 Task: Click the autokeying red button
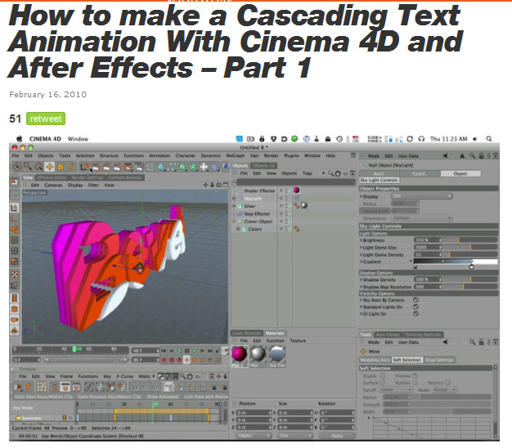(172, 360)
